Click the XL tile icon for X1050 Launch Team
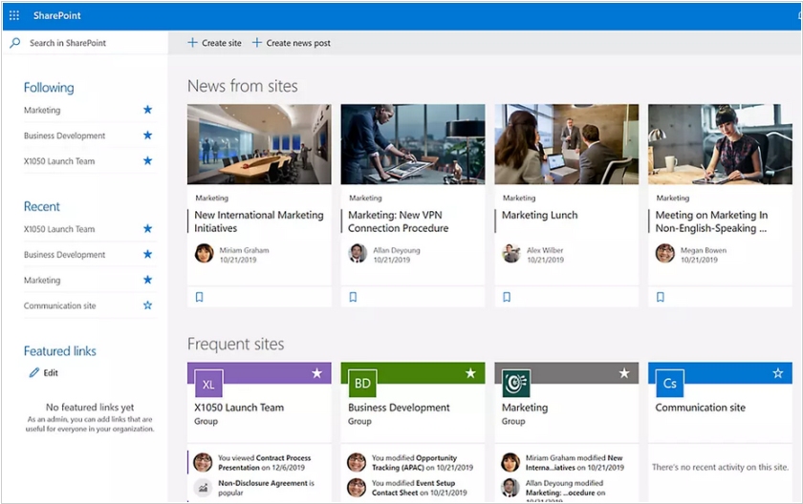 tap(208, 383)
